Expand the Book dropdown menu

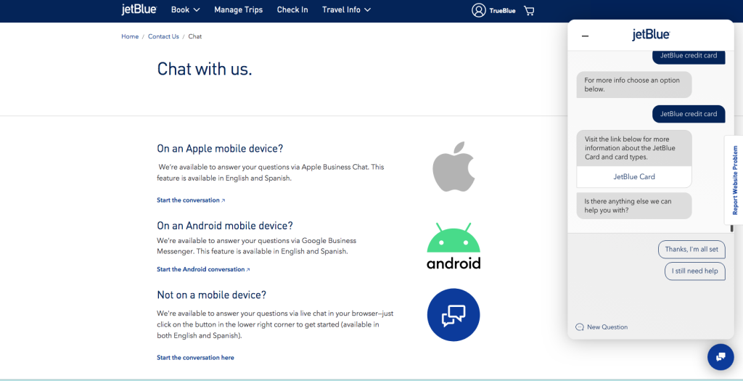pyautogui.click(x=185, y=10)
